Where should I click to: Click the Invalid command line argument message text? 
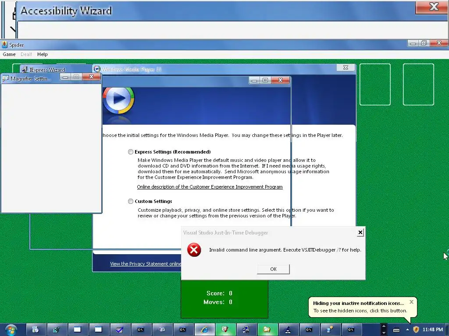pyautogui.click(x=285, y=250)
